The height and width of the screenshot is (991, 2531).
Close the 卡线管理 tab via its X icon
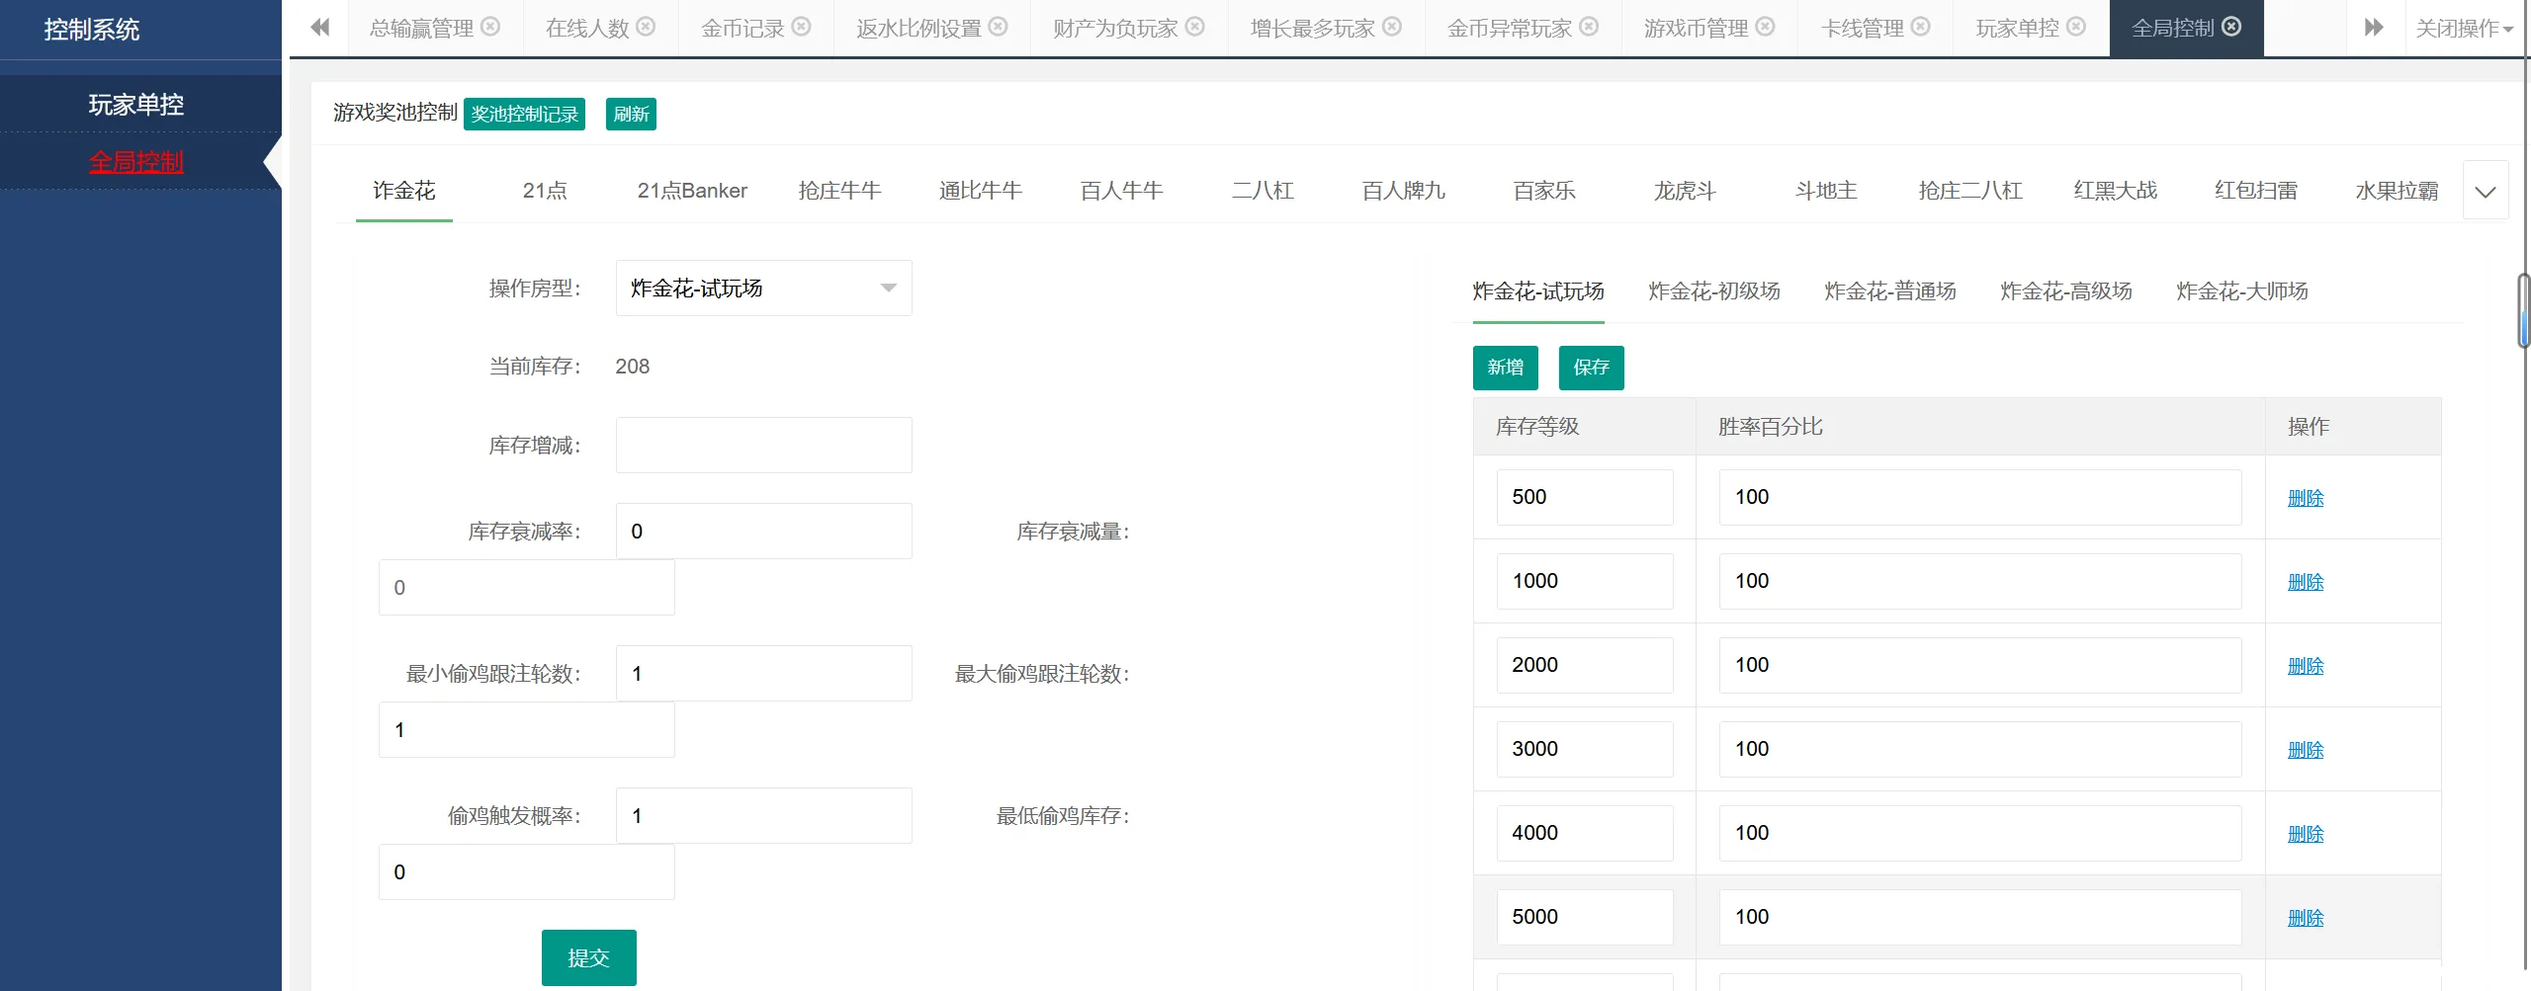pos(1921,27)
